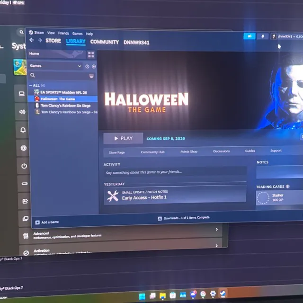Open the Support link
Screen dimensions: 303x303
pos(276,151)
